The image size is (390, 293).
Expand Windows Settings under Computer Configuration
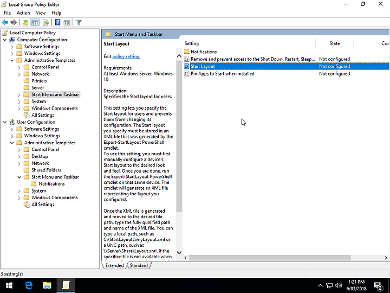(x=12, y=53)
